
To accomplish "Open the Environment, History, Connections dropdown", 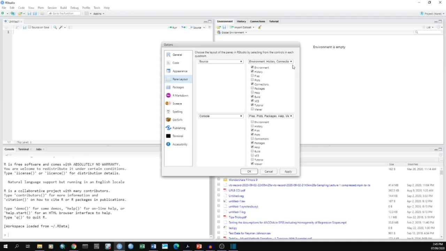I will pos(271,61).
